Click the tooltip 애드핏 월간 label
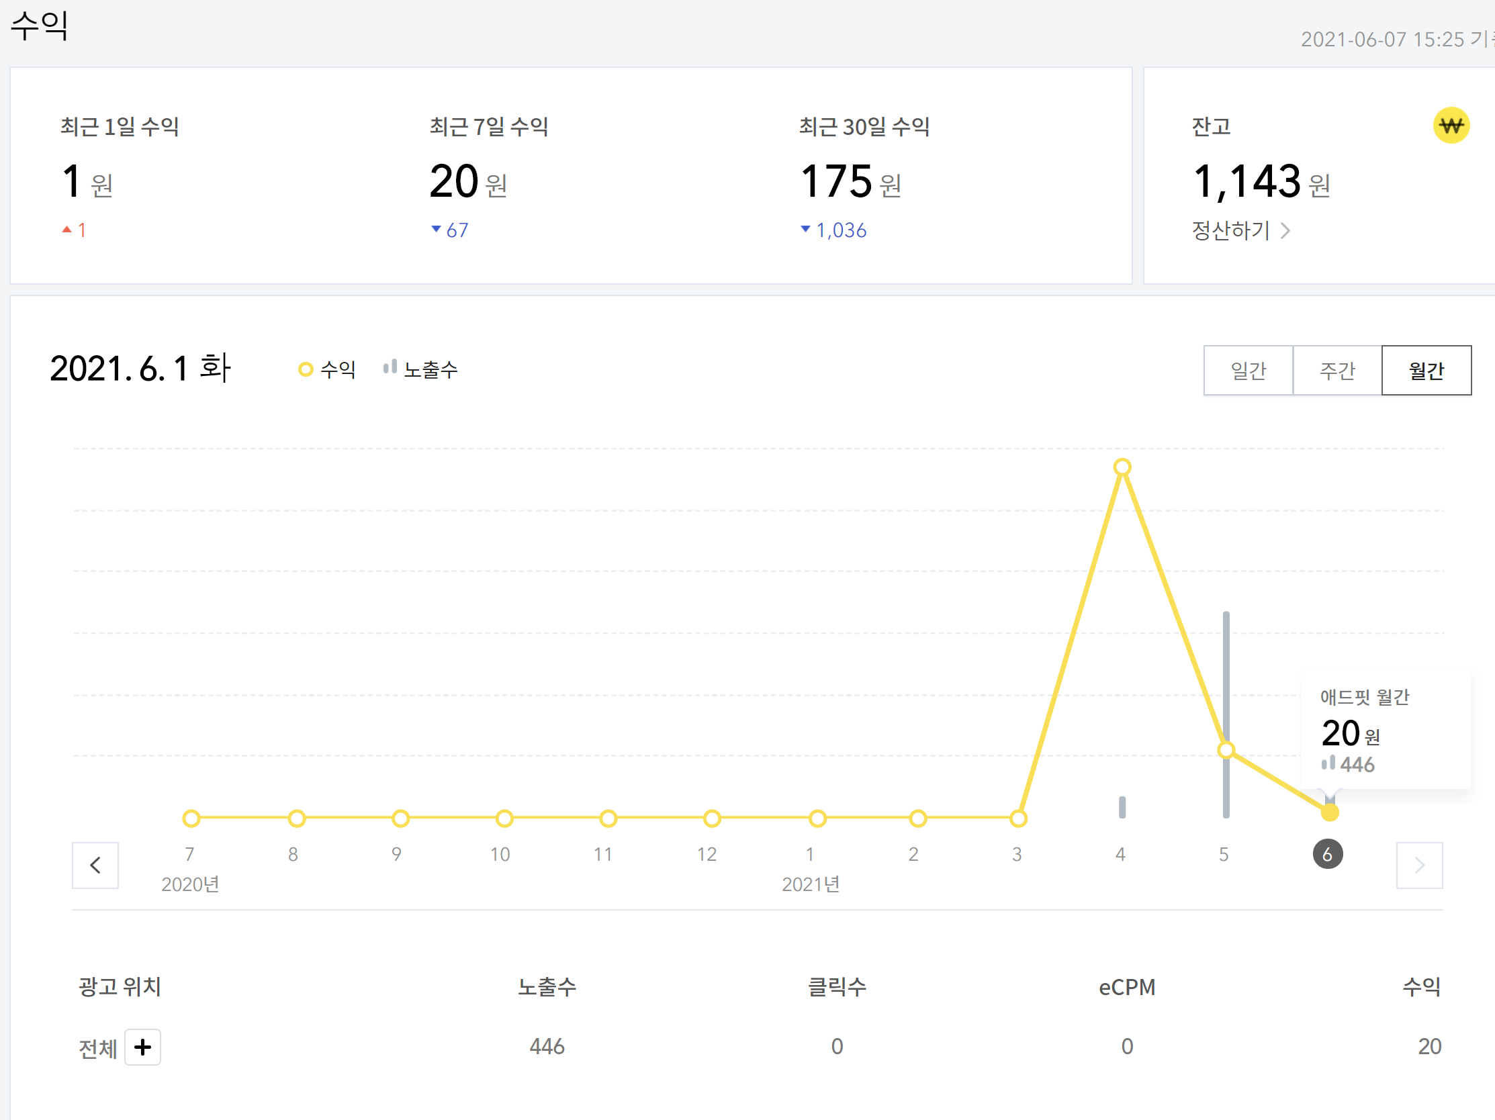This screenshot has width=1495, height=1120. (x=1365, y=697)
